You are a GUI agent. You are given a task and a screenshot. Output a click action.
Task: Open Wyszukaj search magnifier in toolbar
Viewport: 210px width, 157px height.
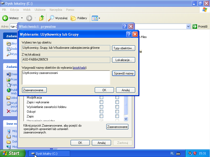pyautogui.click(x=51, y=18)
